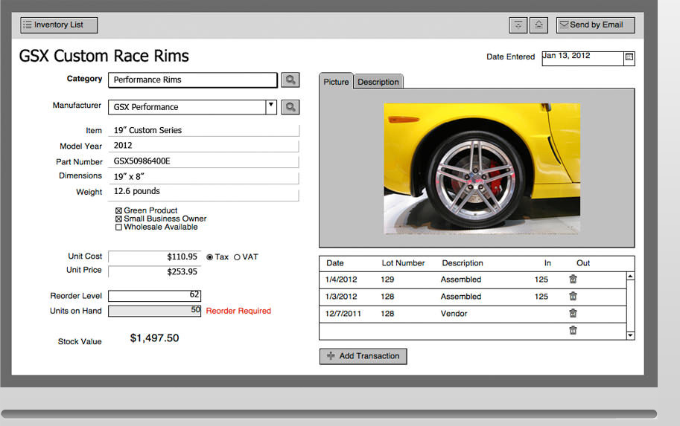Click the search icon beside Category field
This screenshot has height=426, width=680.
coord(290,80)
